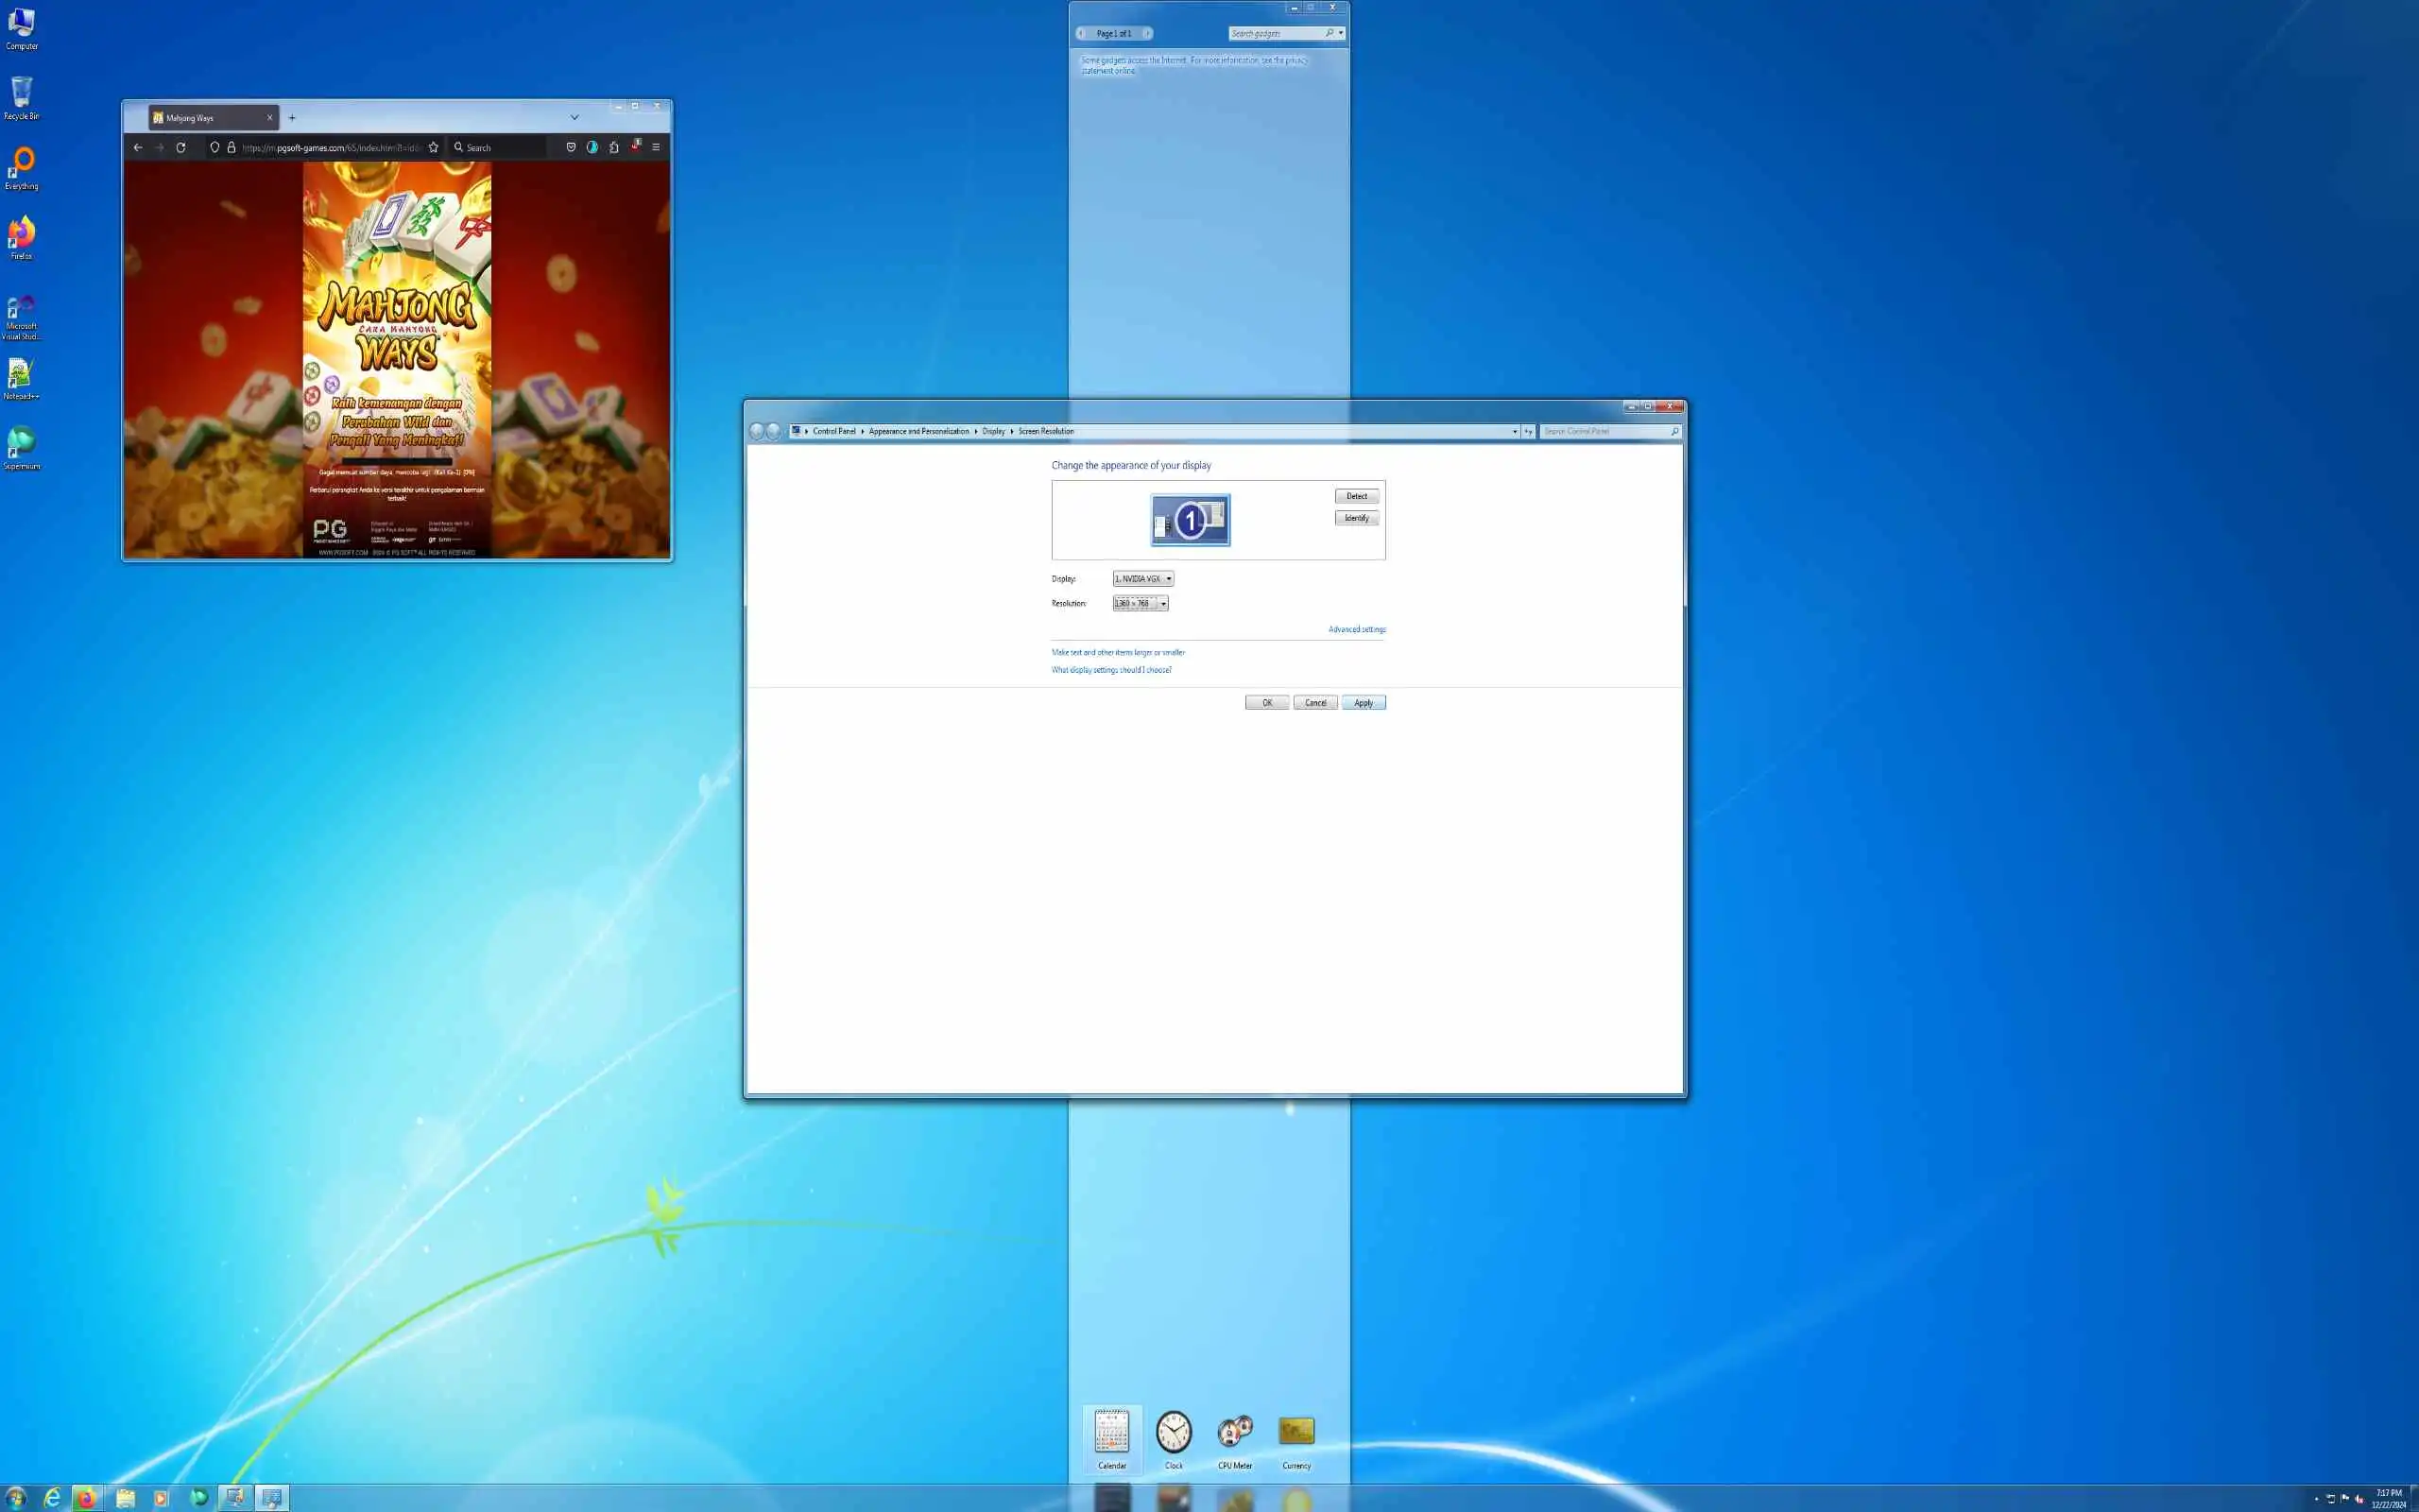Reload the Mahjong Ways page

point(180,147)
